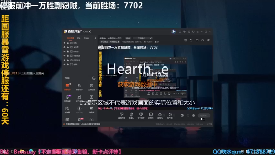Unlock the 目标 source lock
275x155 pixels.
pyautogui.click(x=68, y=43)
